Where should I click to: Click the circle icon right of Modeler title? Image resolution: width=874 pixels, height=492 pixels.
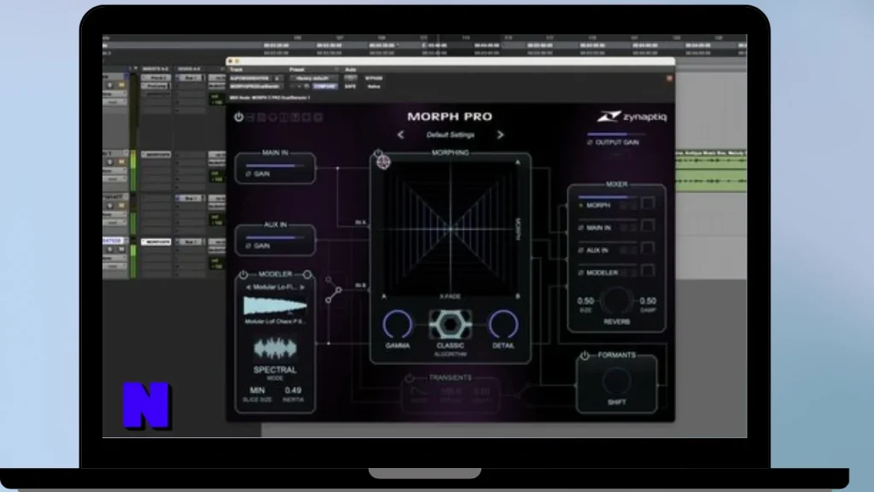[x=306, y=274]
